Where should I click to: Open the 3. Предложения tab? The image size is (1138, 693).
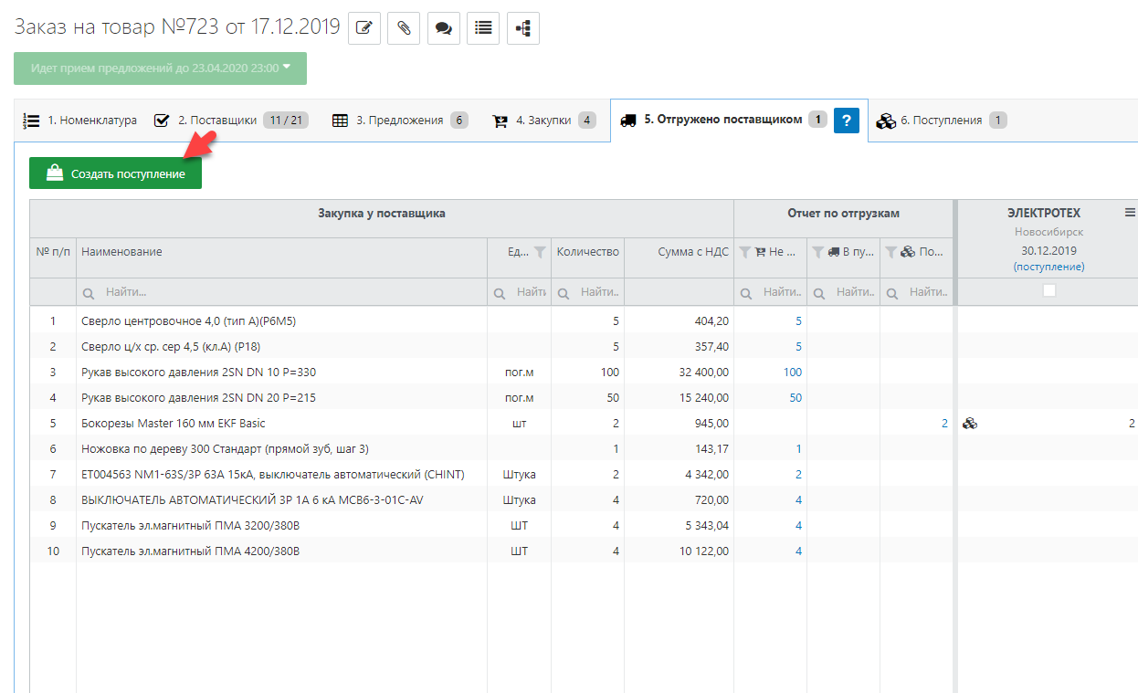coord(399,121)
